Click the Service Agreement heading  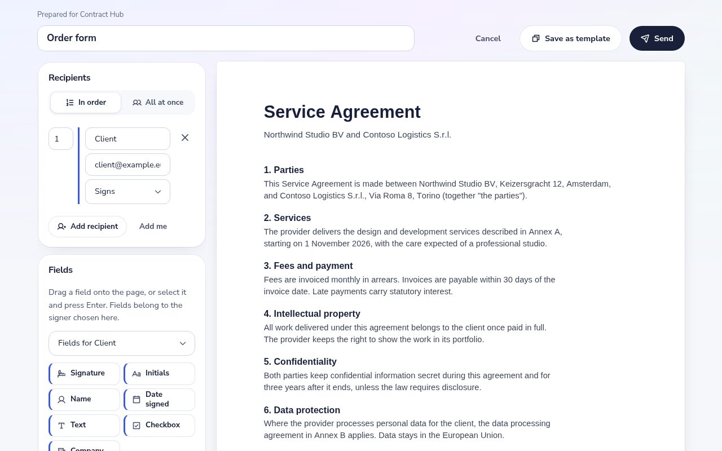(x=342, y=112)
